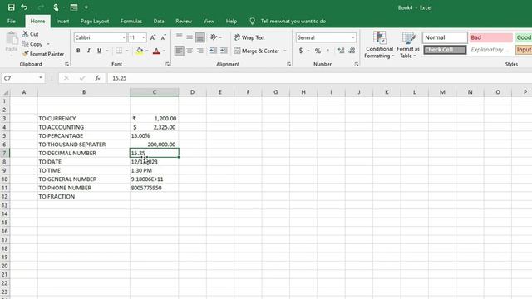Decrease font size with the small A icon
The image size is (532, 299).
(x=163, y=37)
